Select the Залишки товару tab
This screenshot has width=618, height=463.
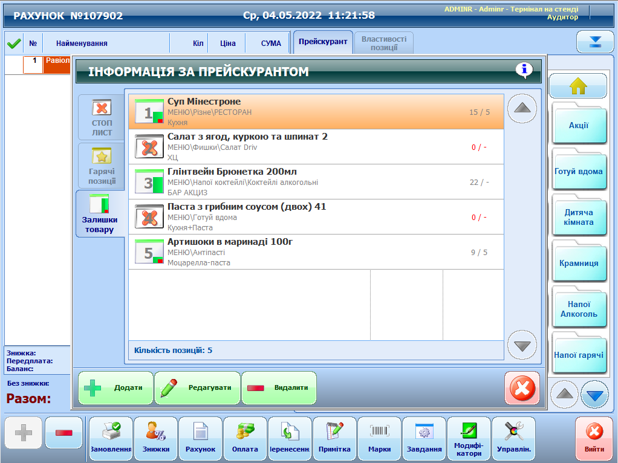[x=100, y=213]
